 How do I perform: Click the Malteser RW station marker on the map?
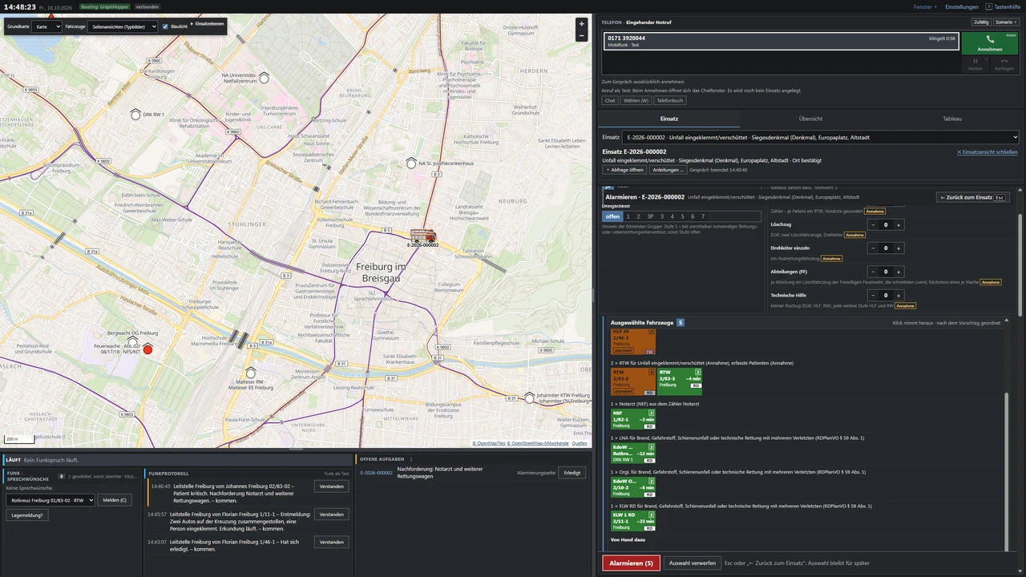click(x=250, y=373)
